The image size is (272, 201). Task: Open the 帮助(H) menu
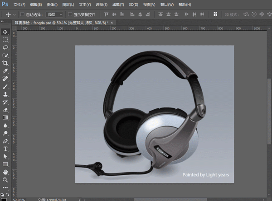coord(185,5)
